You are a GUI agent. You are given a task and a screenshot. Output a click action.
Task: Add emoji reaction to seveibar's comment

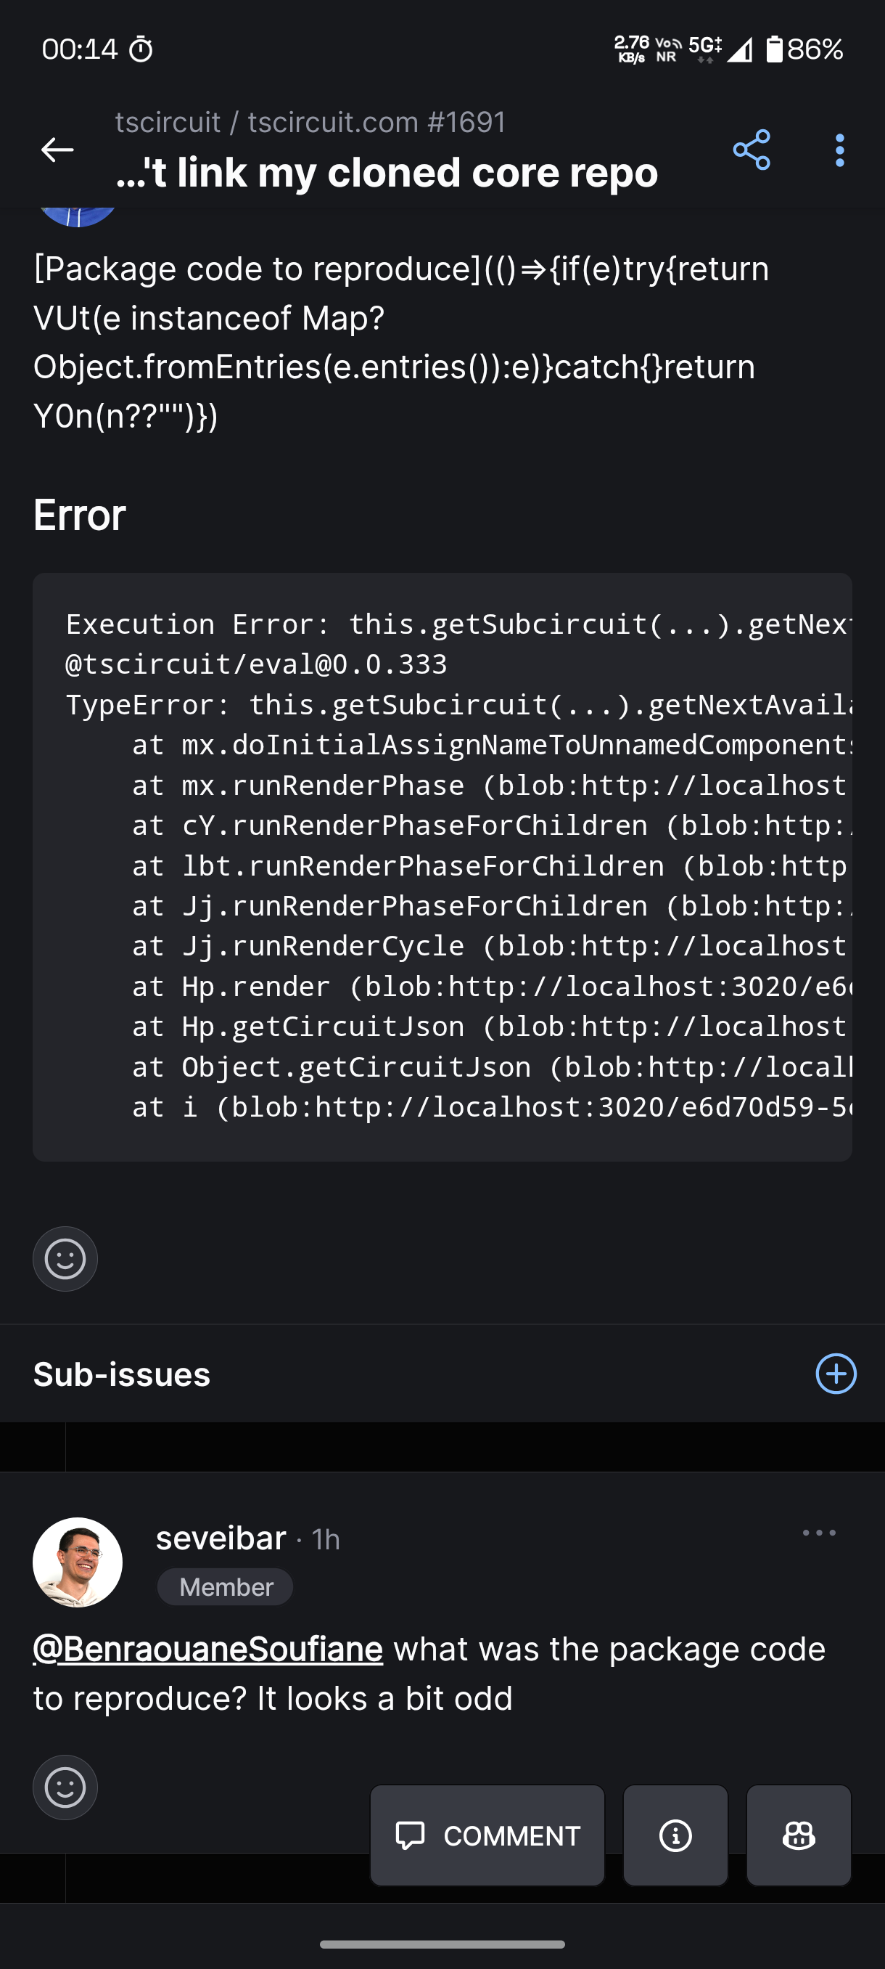click(x=65, y=1787)
